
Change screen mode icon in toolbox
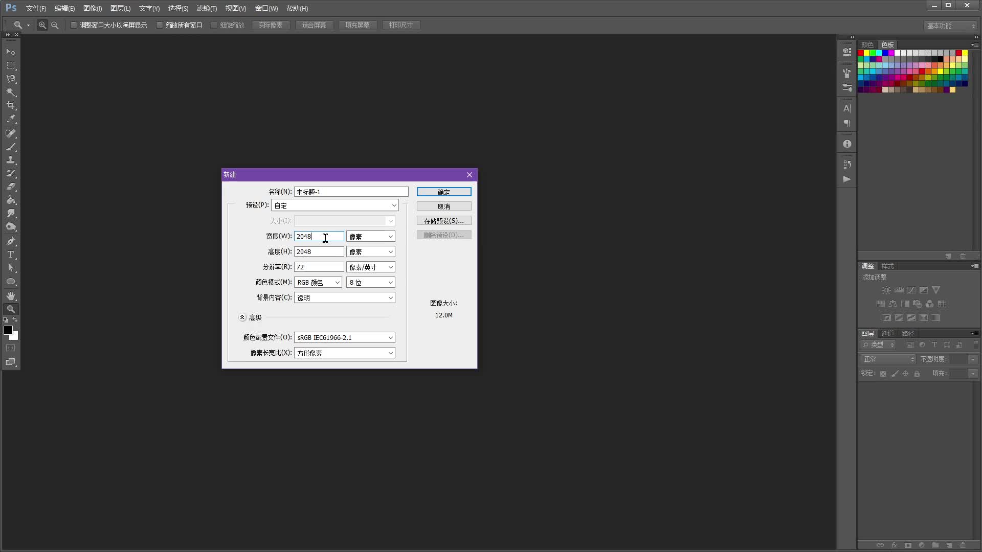(11, 362)
